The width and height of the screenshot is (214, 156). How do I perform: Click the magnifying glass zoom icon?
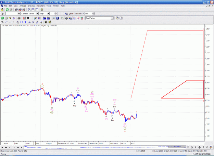pos(54,18)
